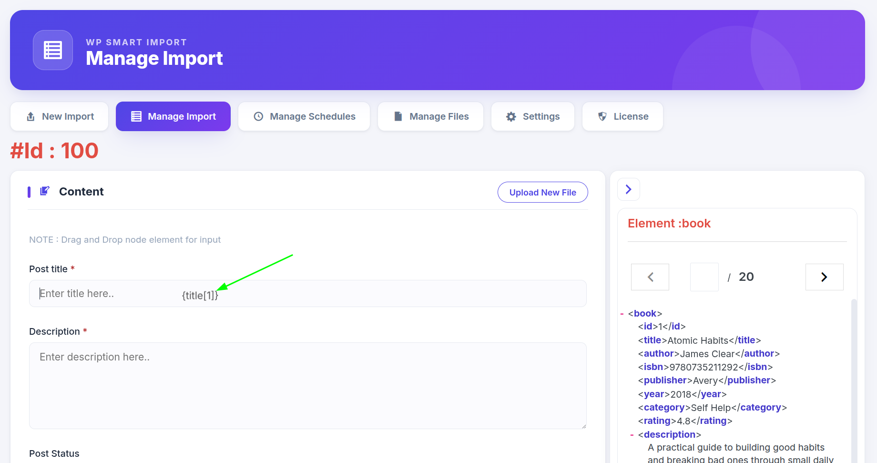
Task: Click the shield icon in License tab
Action: click(x=602, y=116)
